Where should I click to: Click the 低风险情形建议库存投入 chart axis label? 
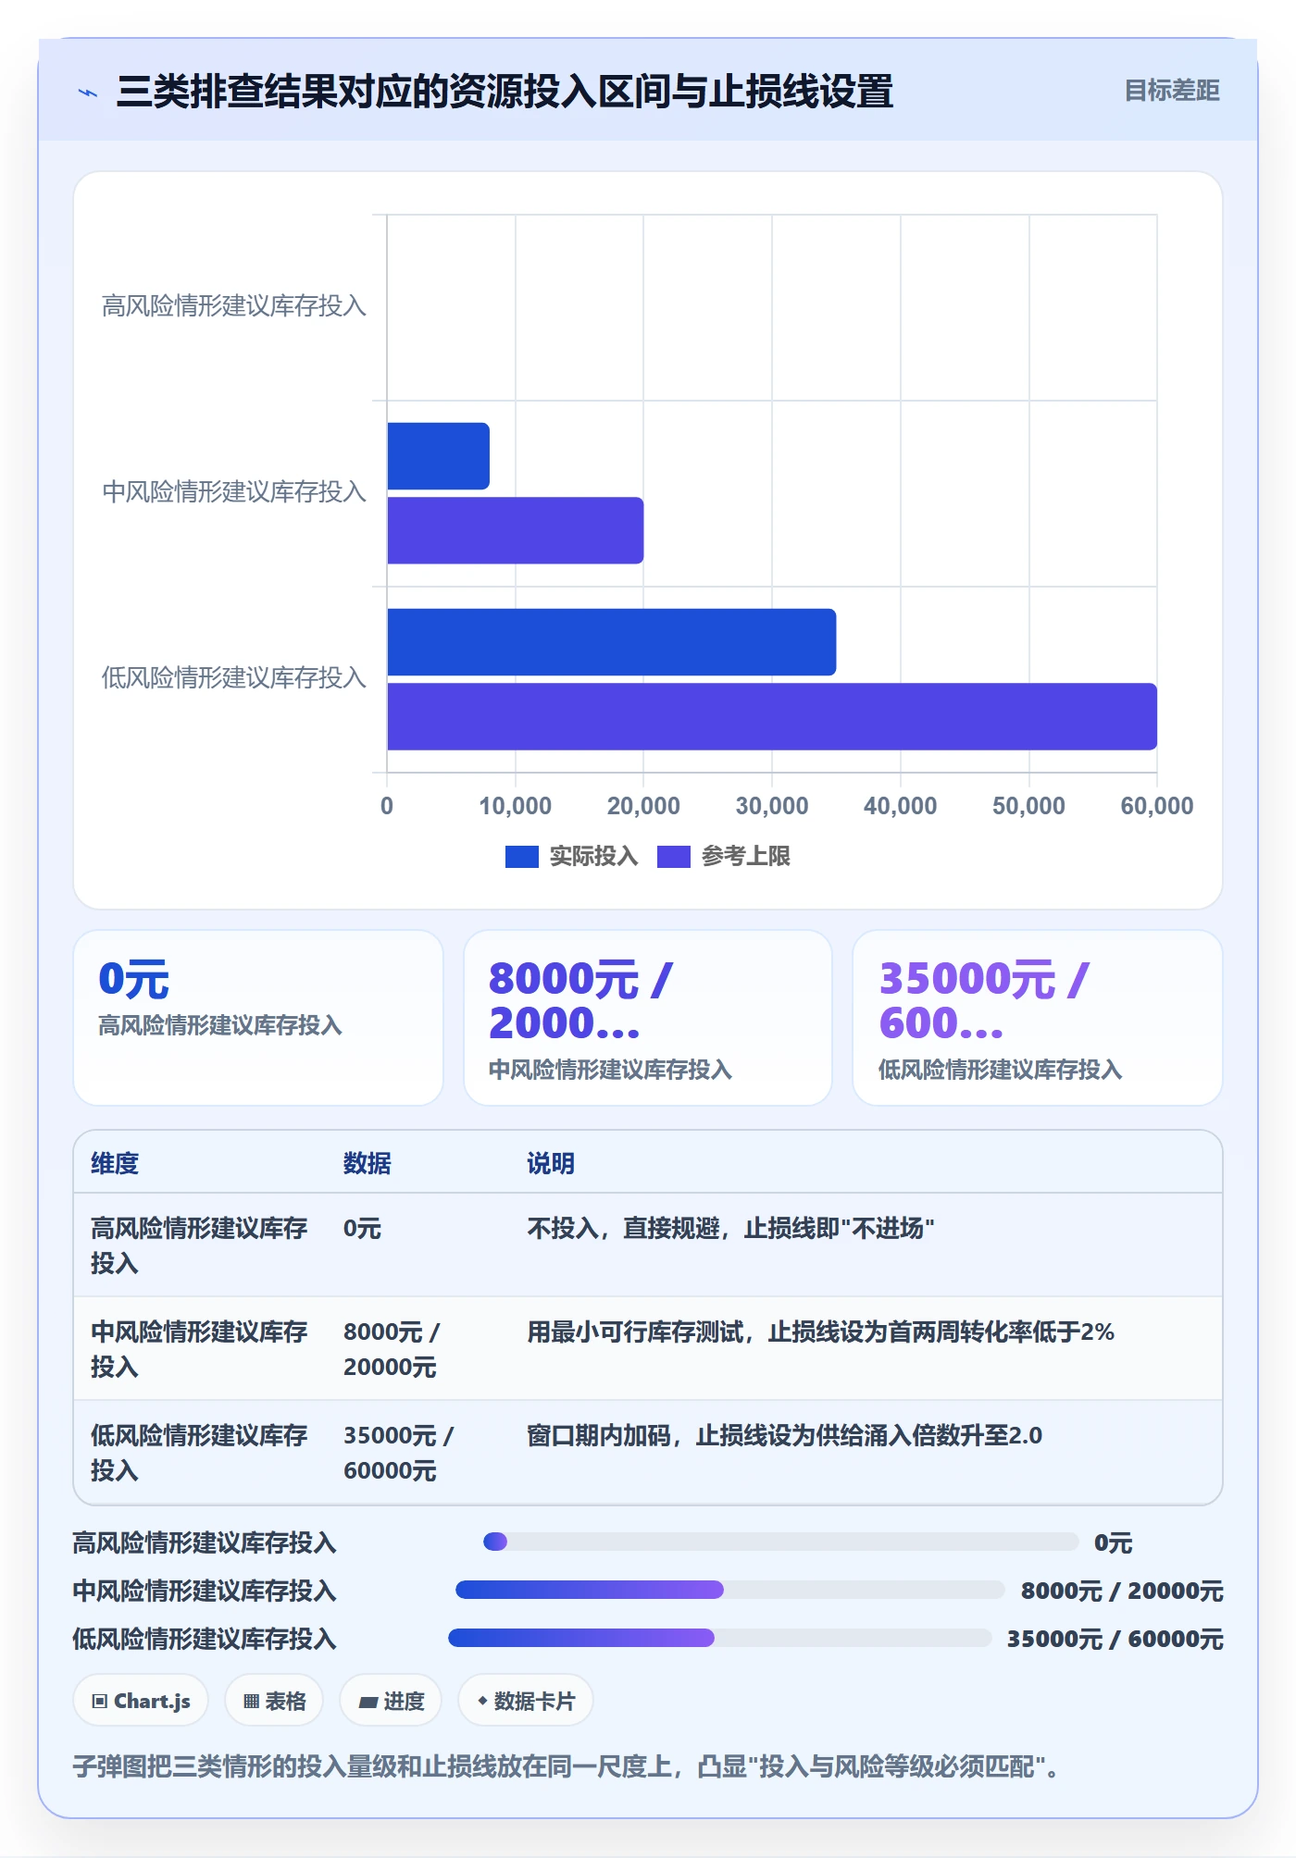point(234,678)
